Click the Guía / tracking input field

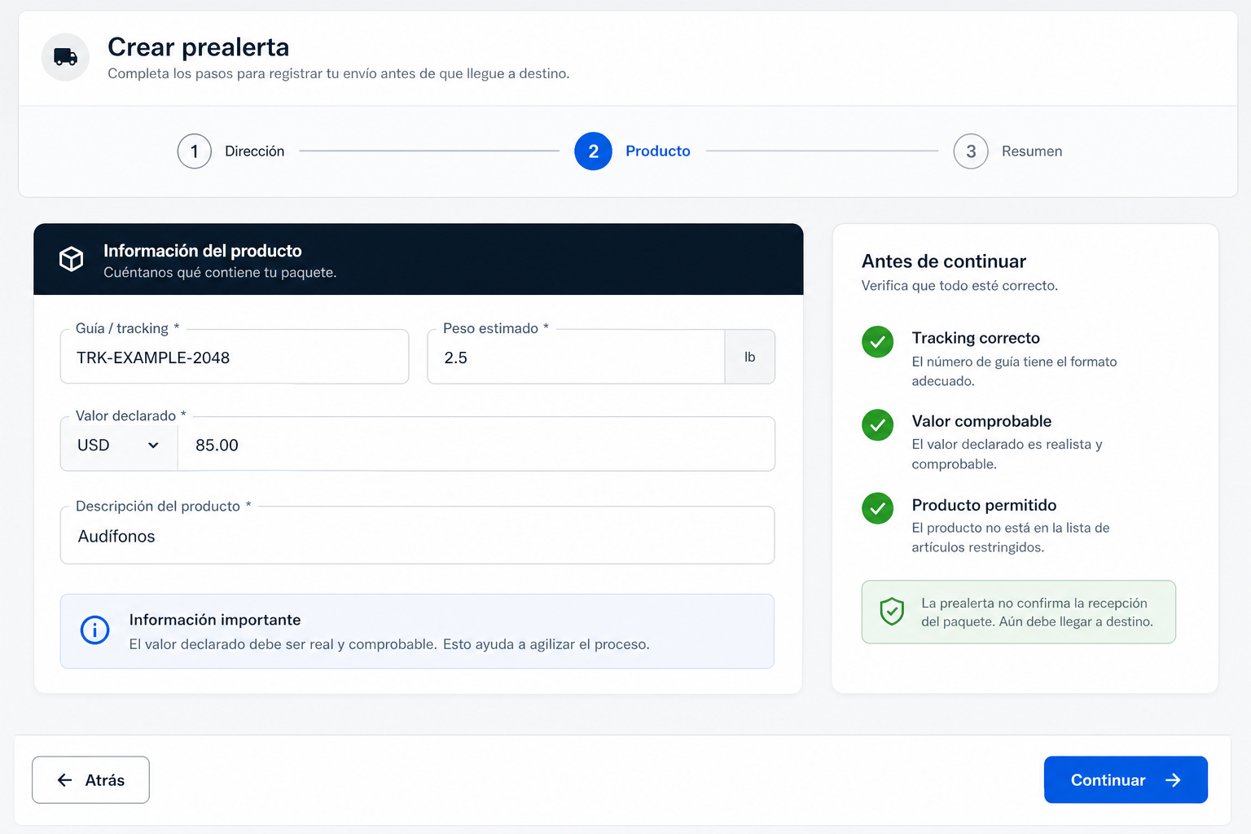click(235, 357)
